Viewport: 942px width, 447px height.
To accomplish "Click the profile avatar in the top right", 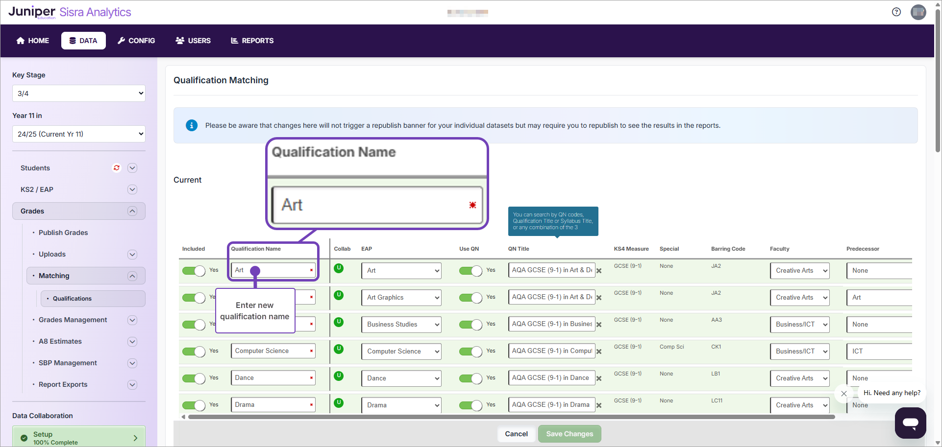I will [x=919, y=12].
